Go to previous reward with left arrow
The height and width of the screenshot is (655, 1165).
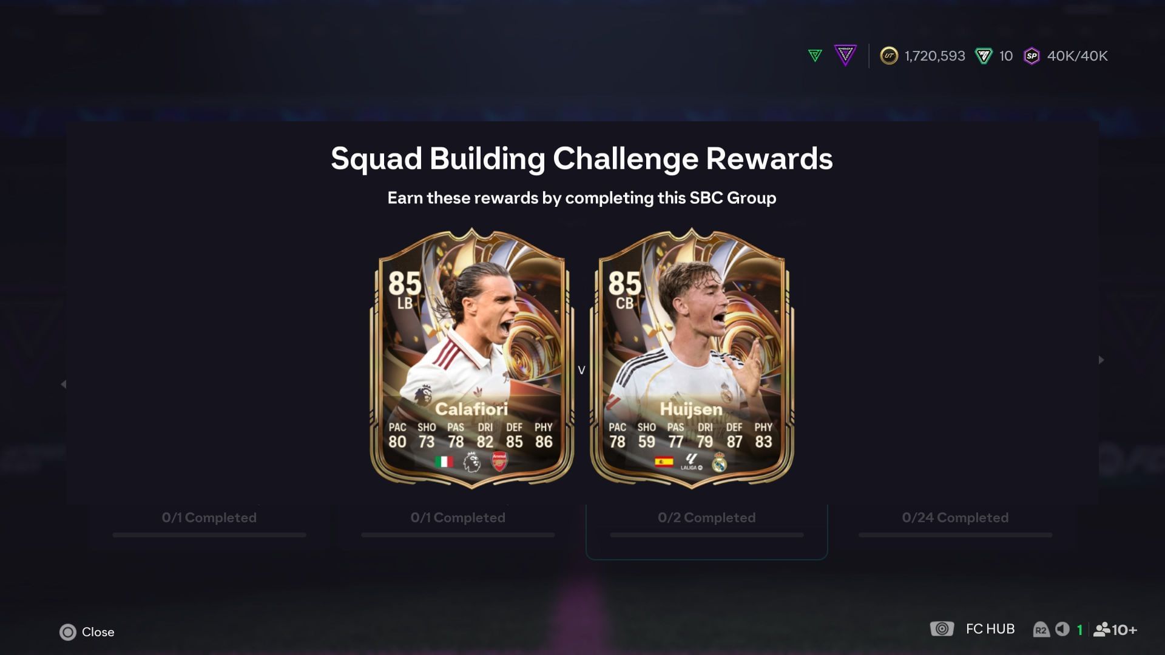[63, 385]
